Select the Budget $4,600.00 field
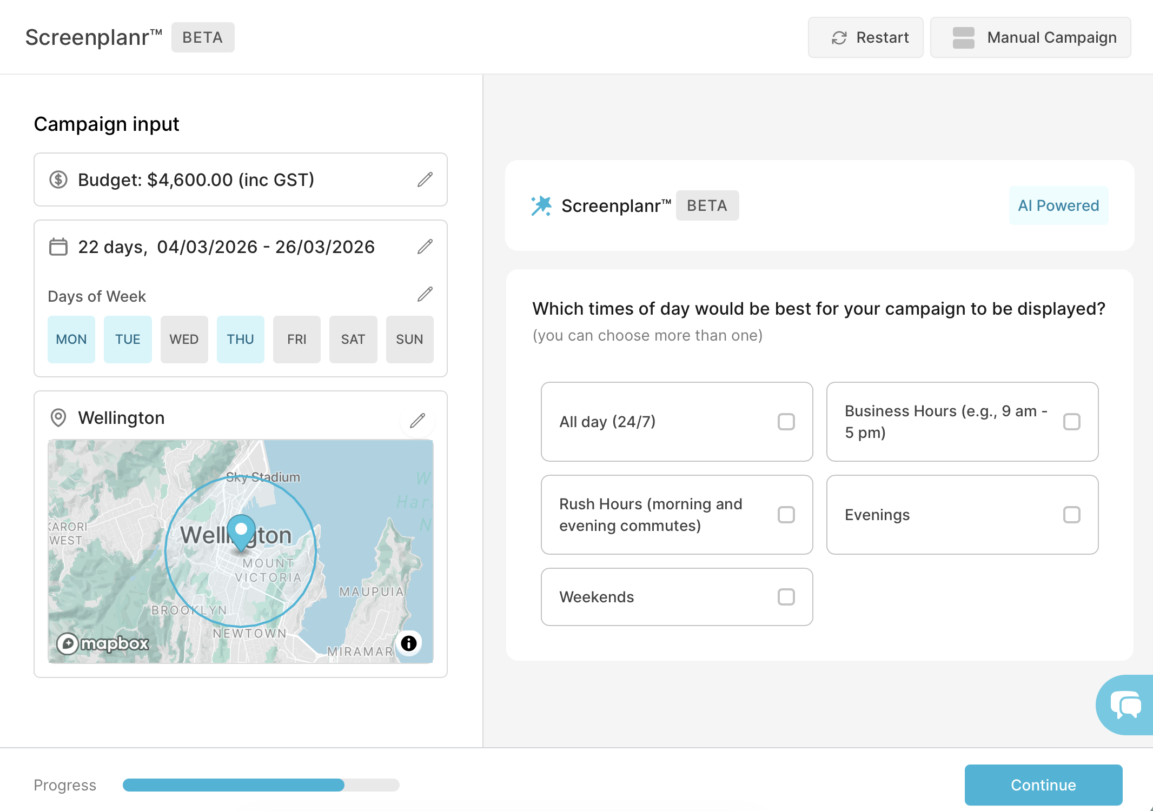 pos(241,180)
